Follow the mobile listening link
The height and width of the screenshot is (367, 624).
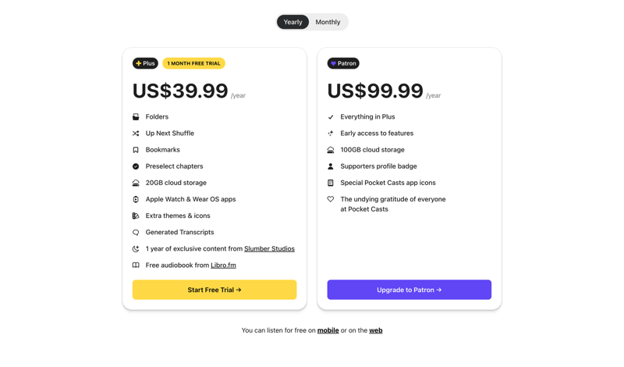pos(328,330)
